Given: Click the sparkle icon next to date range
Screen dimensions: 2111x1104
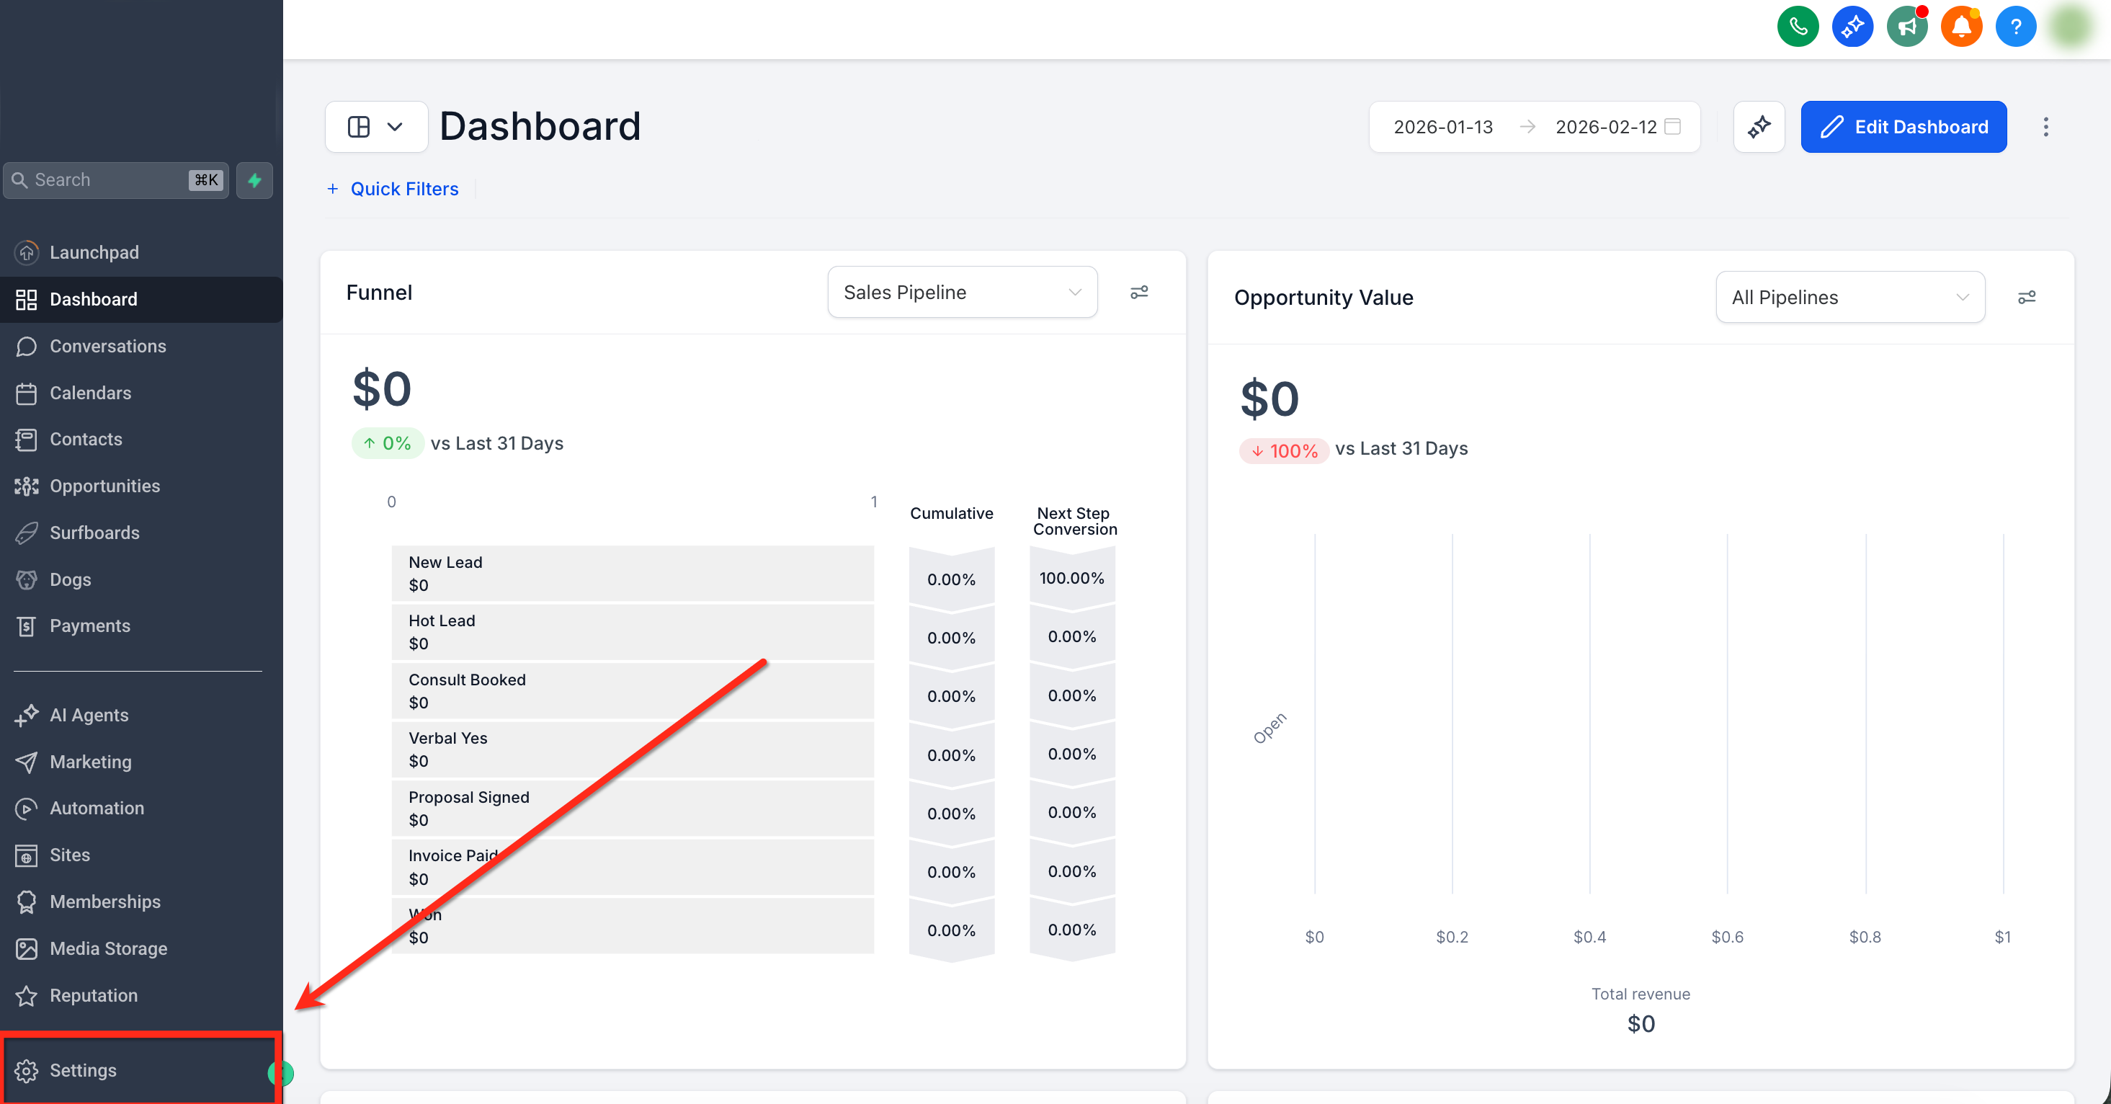Looking at the screenshot, I should tap(1759, 127).
